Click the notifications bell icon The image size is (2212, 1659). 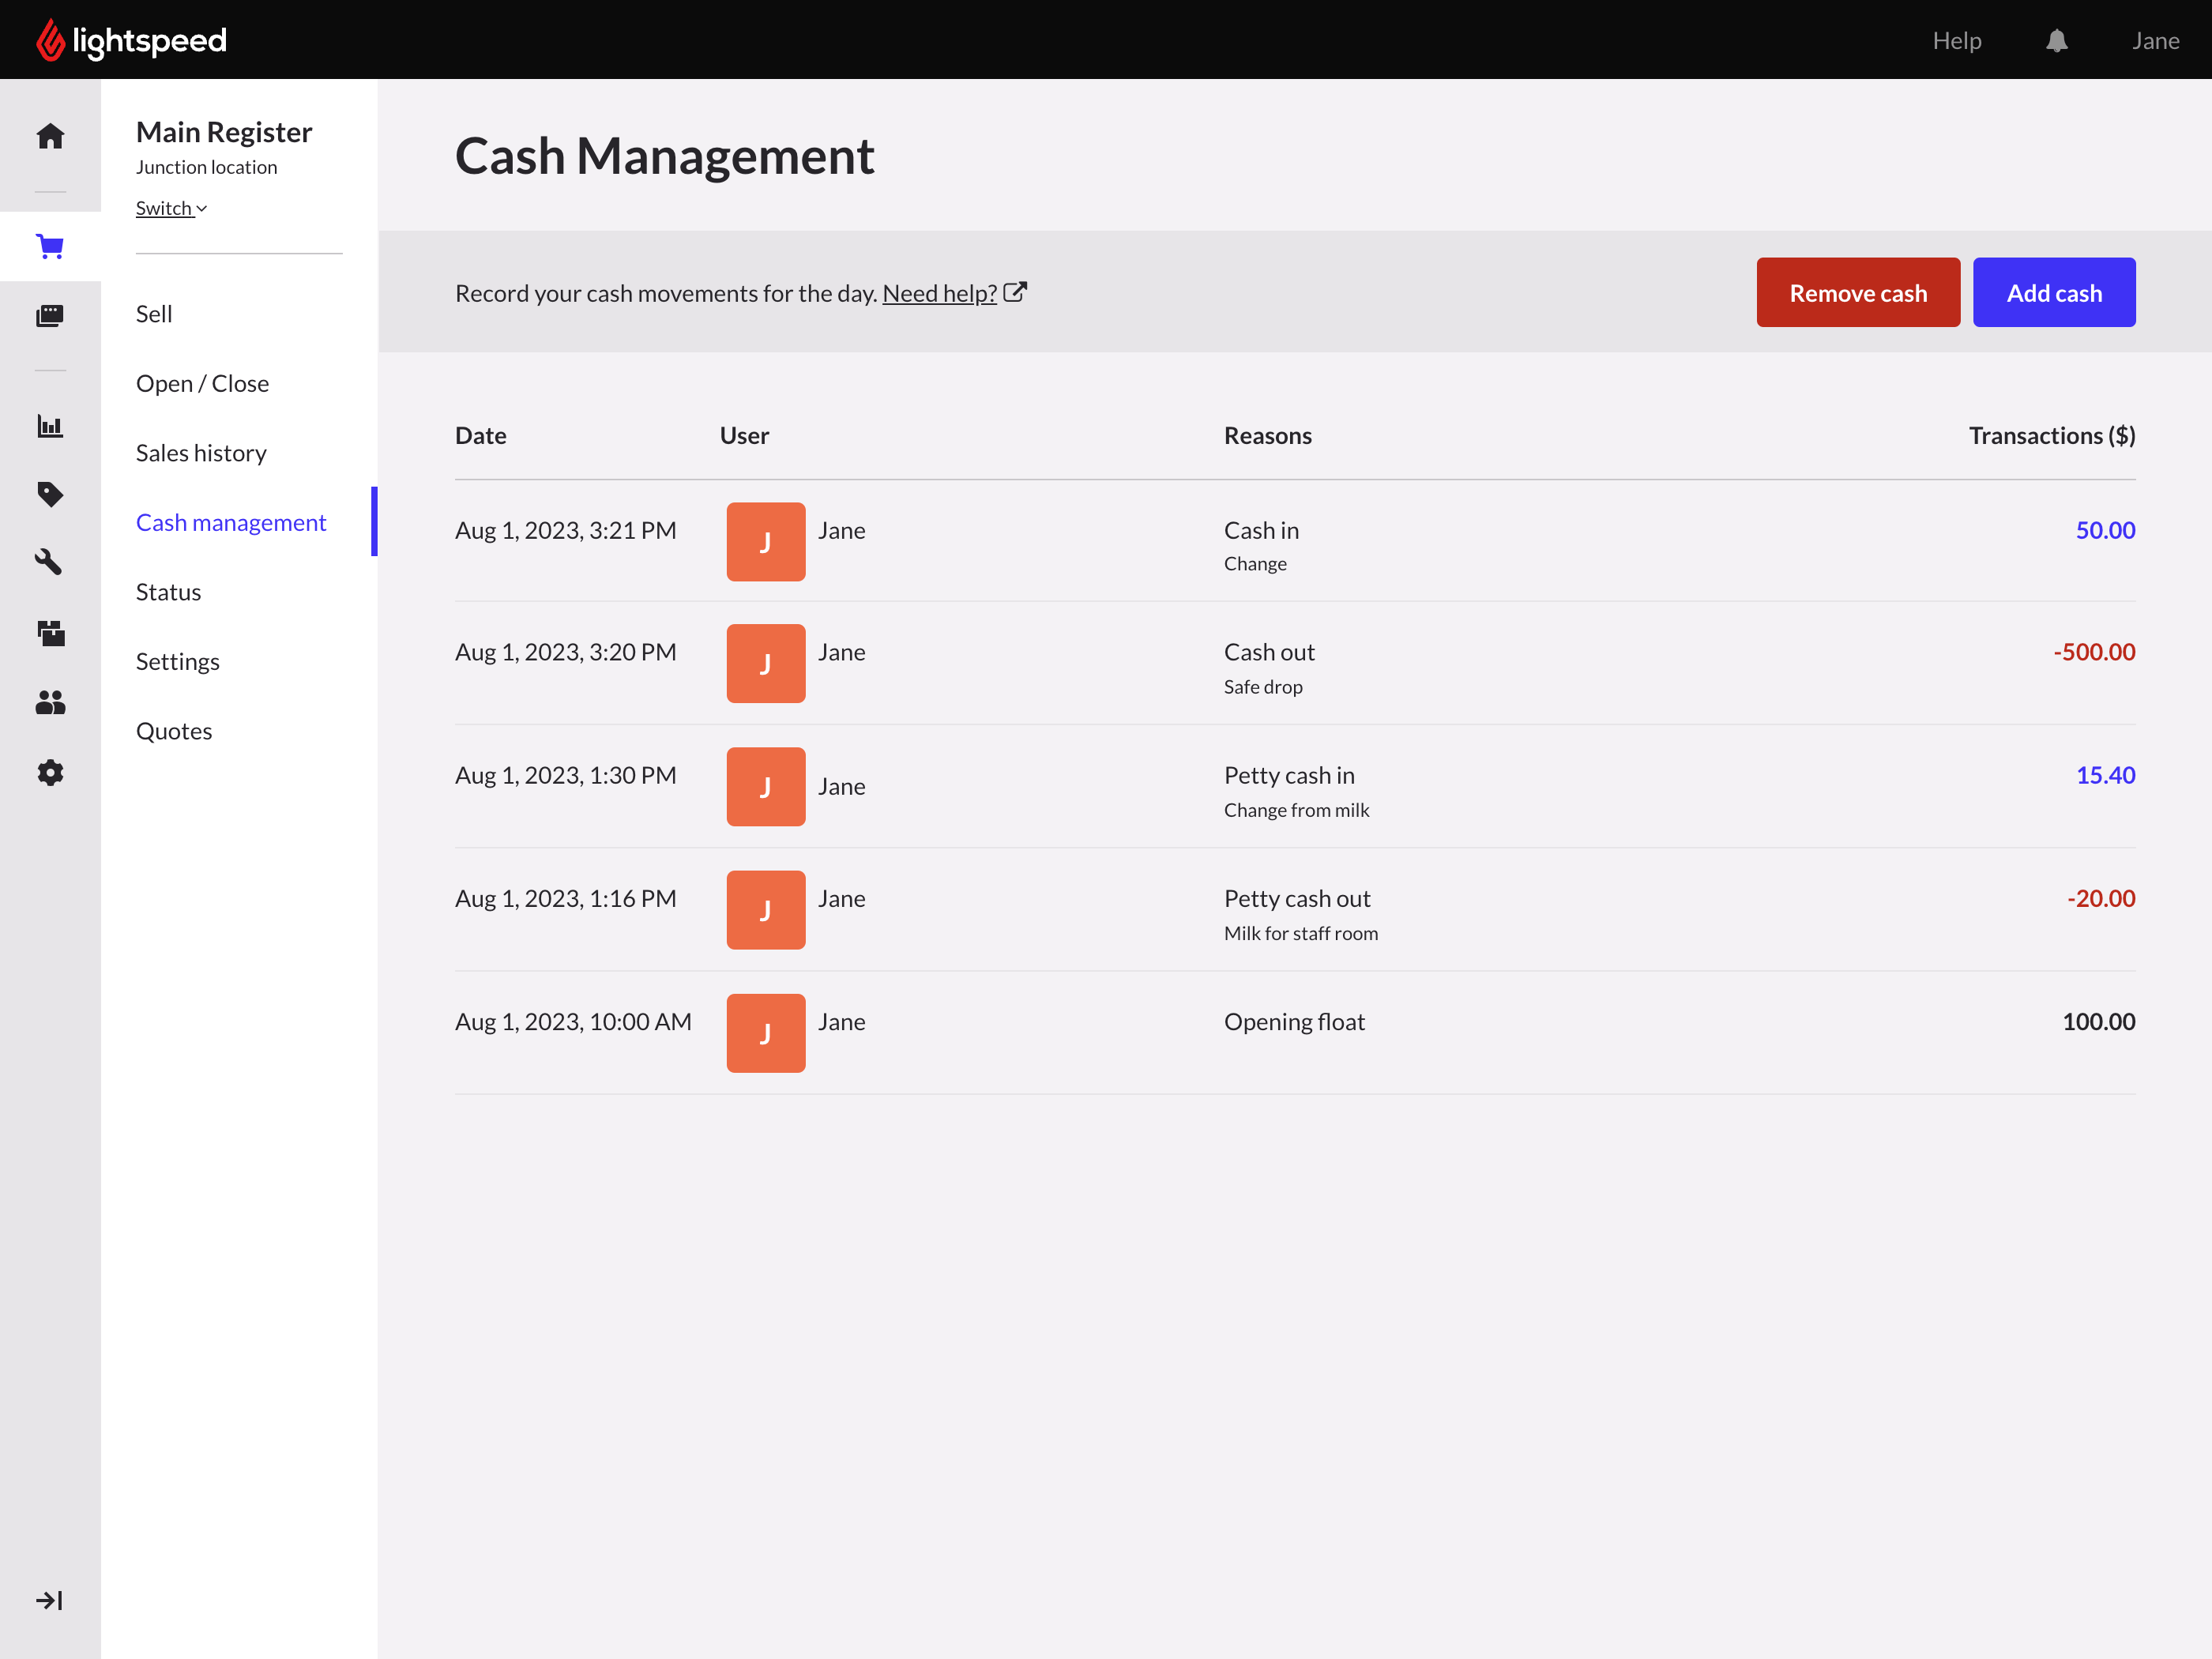(x=2056, y=41)
